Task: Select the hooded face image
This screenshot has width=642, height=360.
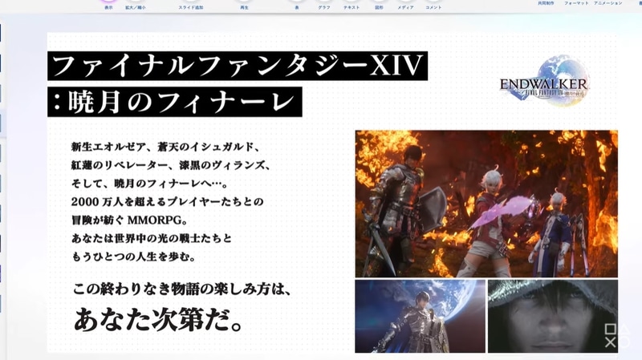Action: click(553, 316)
